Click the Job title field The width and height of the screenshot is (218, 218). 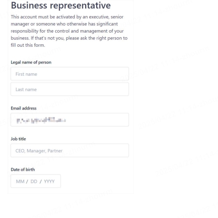[x=70, y=150]
